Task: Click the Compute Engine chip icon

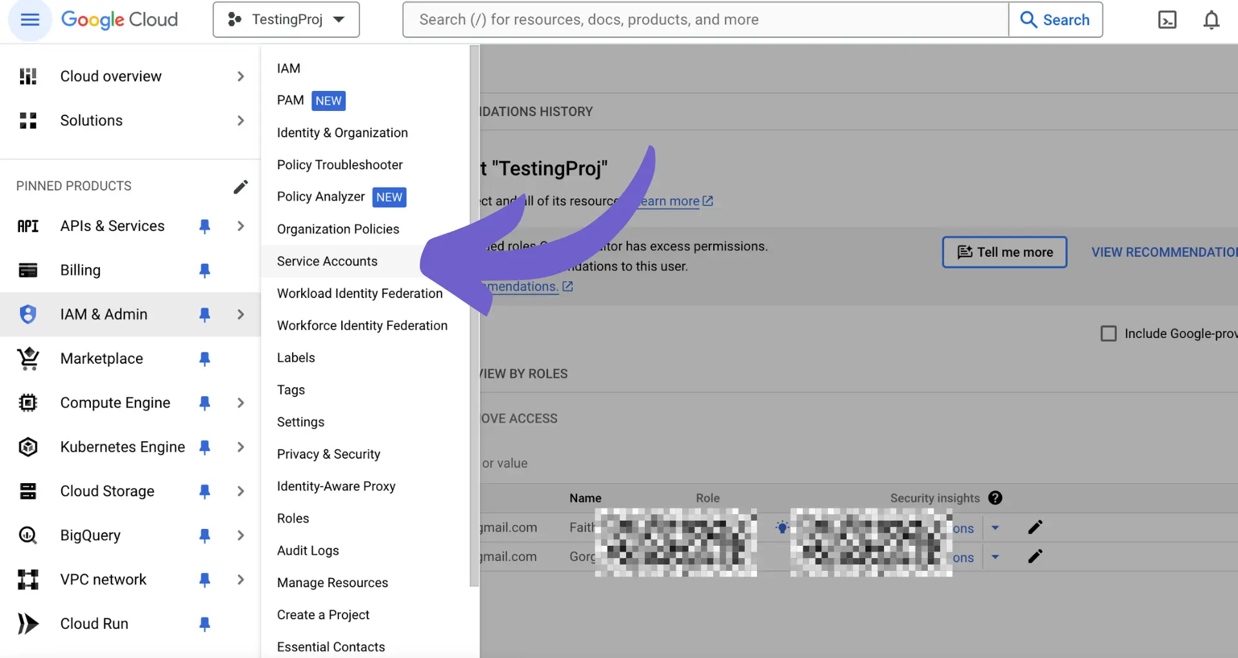Action: tap(28, 403)
